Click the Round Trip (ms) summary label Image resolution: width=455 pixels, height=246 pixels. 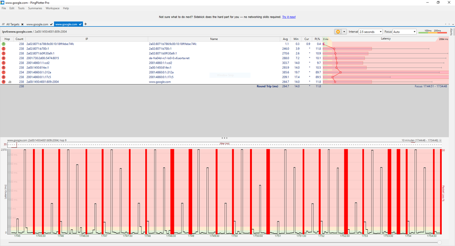[267, 86]
